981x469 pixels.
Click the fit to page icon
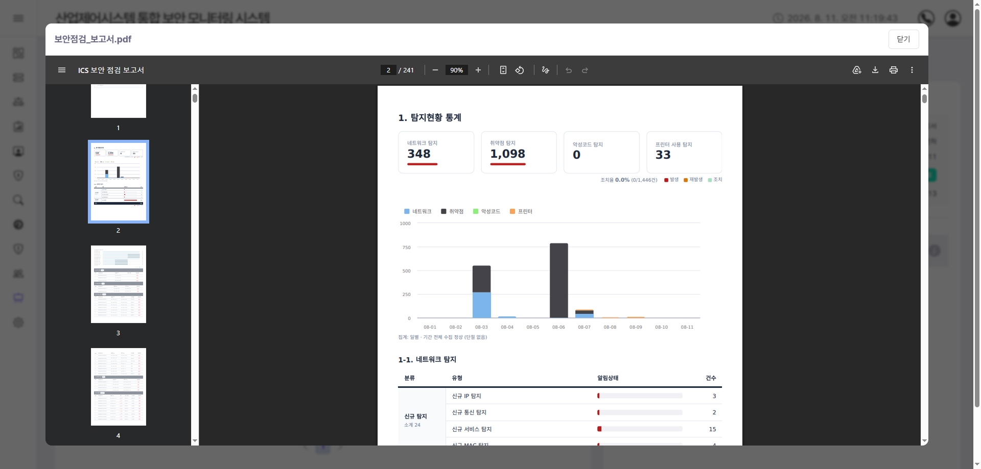(x=503, y=70)
